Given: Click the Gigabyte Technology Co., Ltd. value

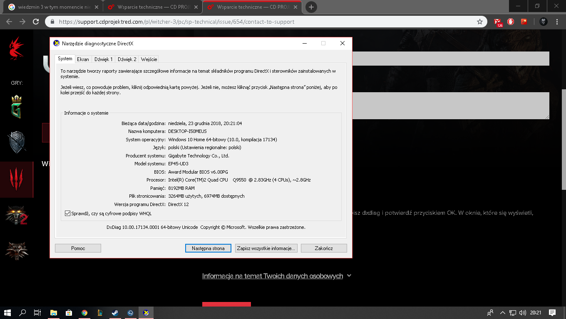Looking at the screenshot, I should pyautogui.click(x=199, y=156).
